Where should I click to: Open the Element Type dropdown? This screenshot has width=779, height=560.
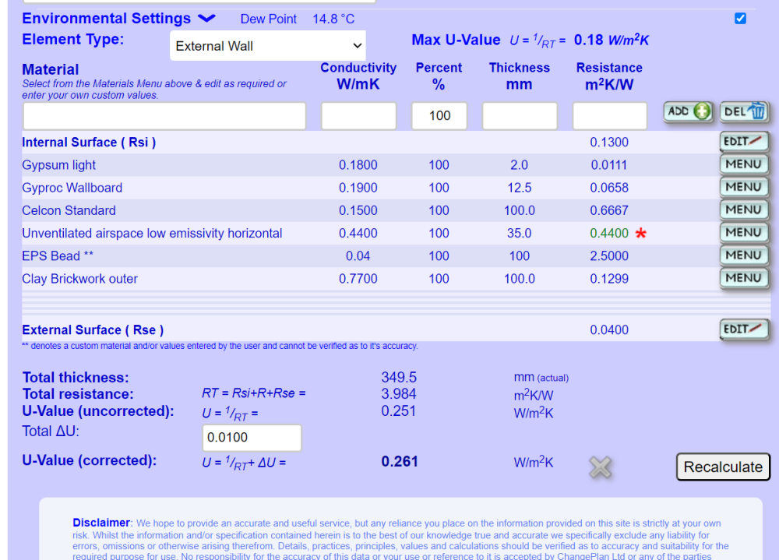tap(268, 46)
